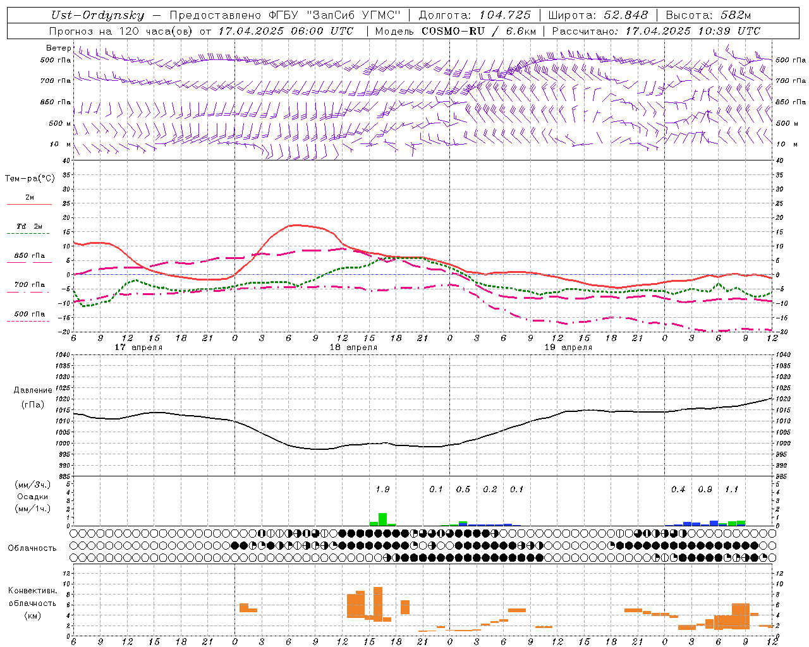The width and height of the screenshot is (809, 647).
Task: Click the "Ветер" wind panel label
Action: pos(59,48)
